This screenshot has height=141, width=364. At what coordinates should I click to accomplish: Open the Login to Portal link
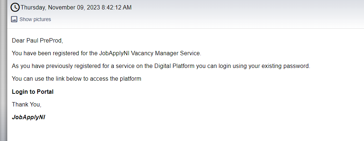[32, 92]
